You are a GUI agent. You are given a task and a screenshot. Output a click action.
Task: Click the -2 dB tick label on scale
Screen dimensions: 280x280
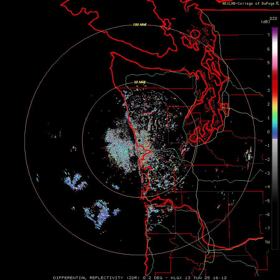(x=267, y=160)
